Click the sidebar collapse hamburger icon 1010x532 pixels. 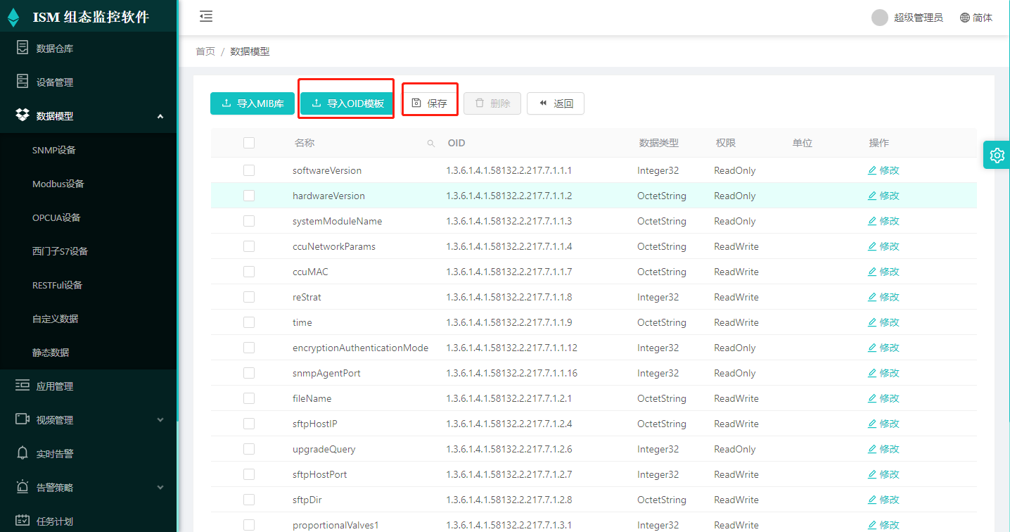(x=205, y=17)
